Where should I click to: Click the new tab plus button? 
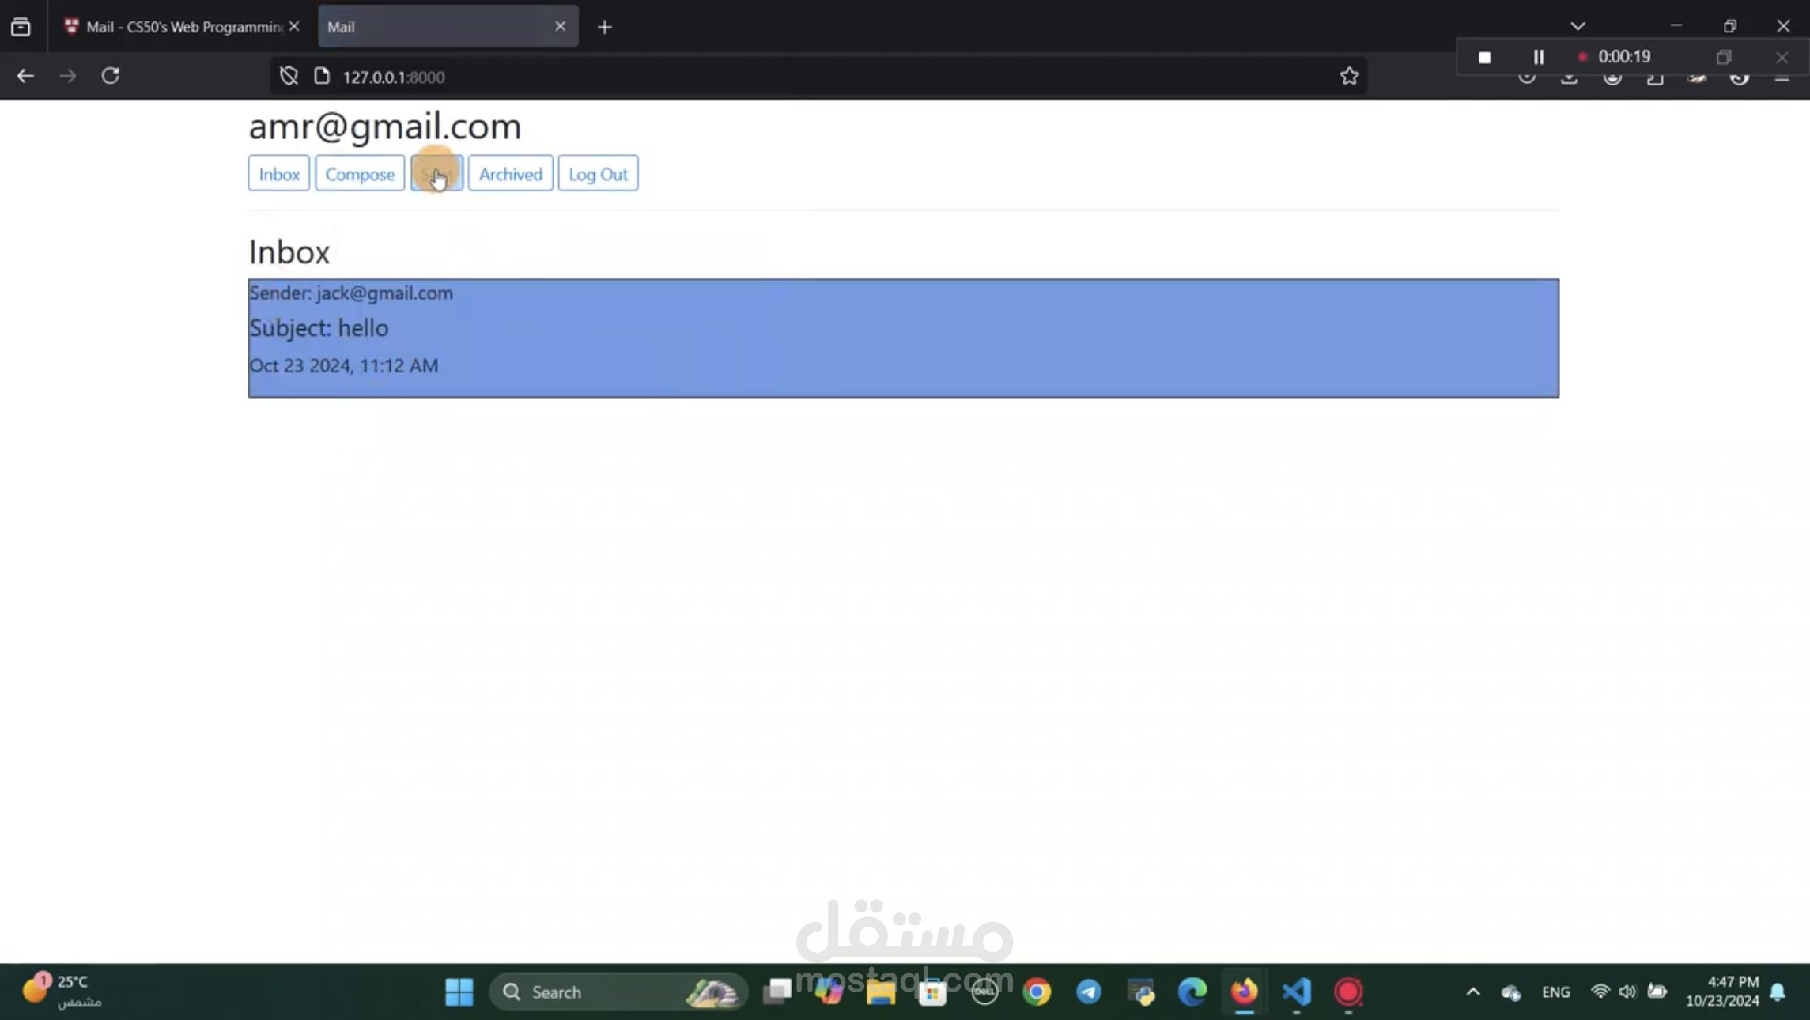click(606, 26)
